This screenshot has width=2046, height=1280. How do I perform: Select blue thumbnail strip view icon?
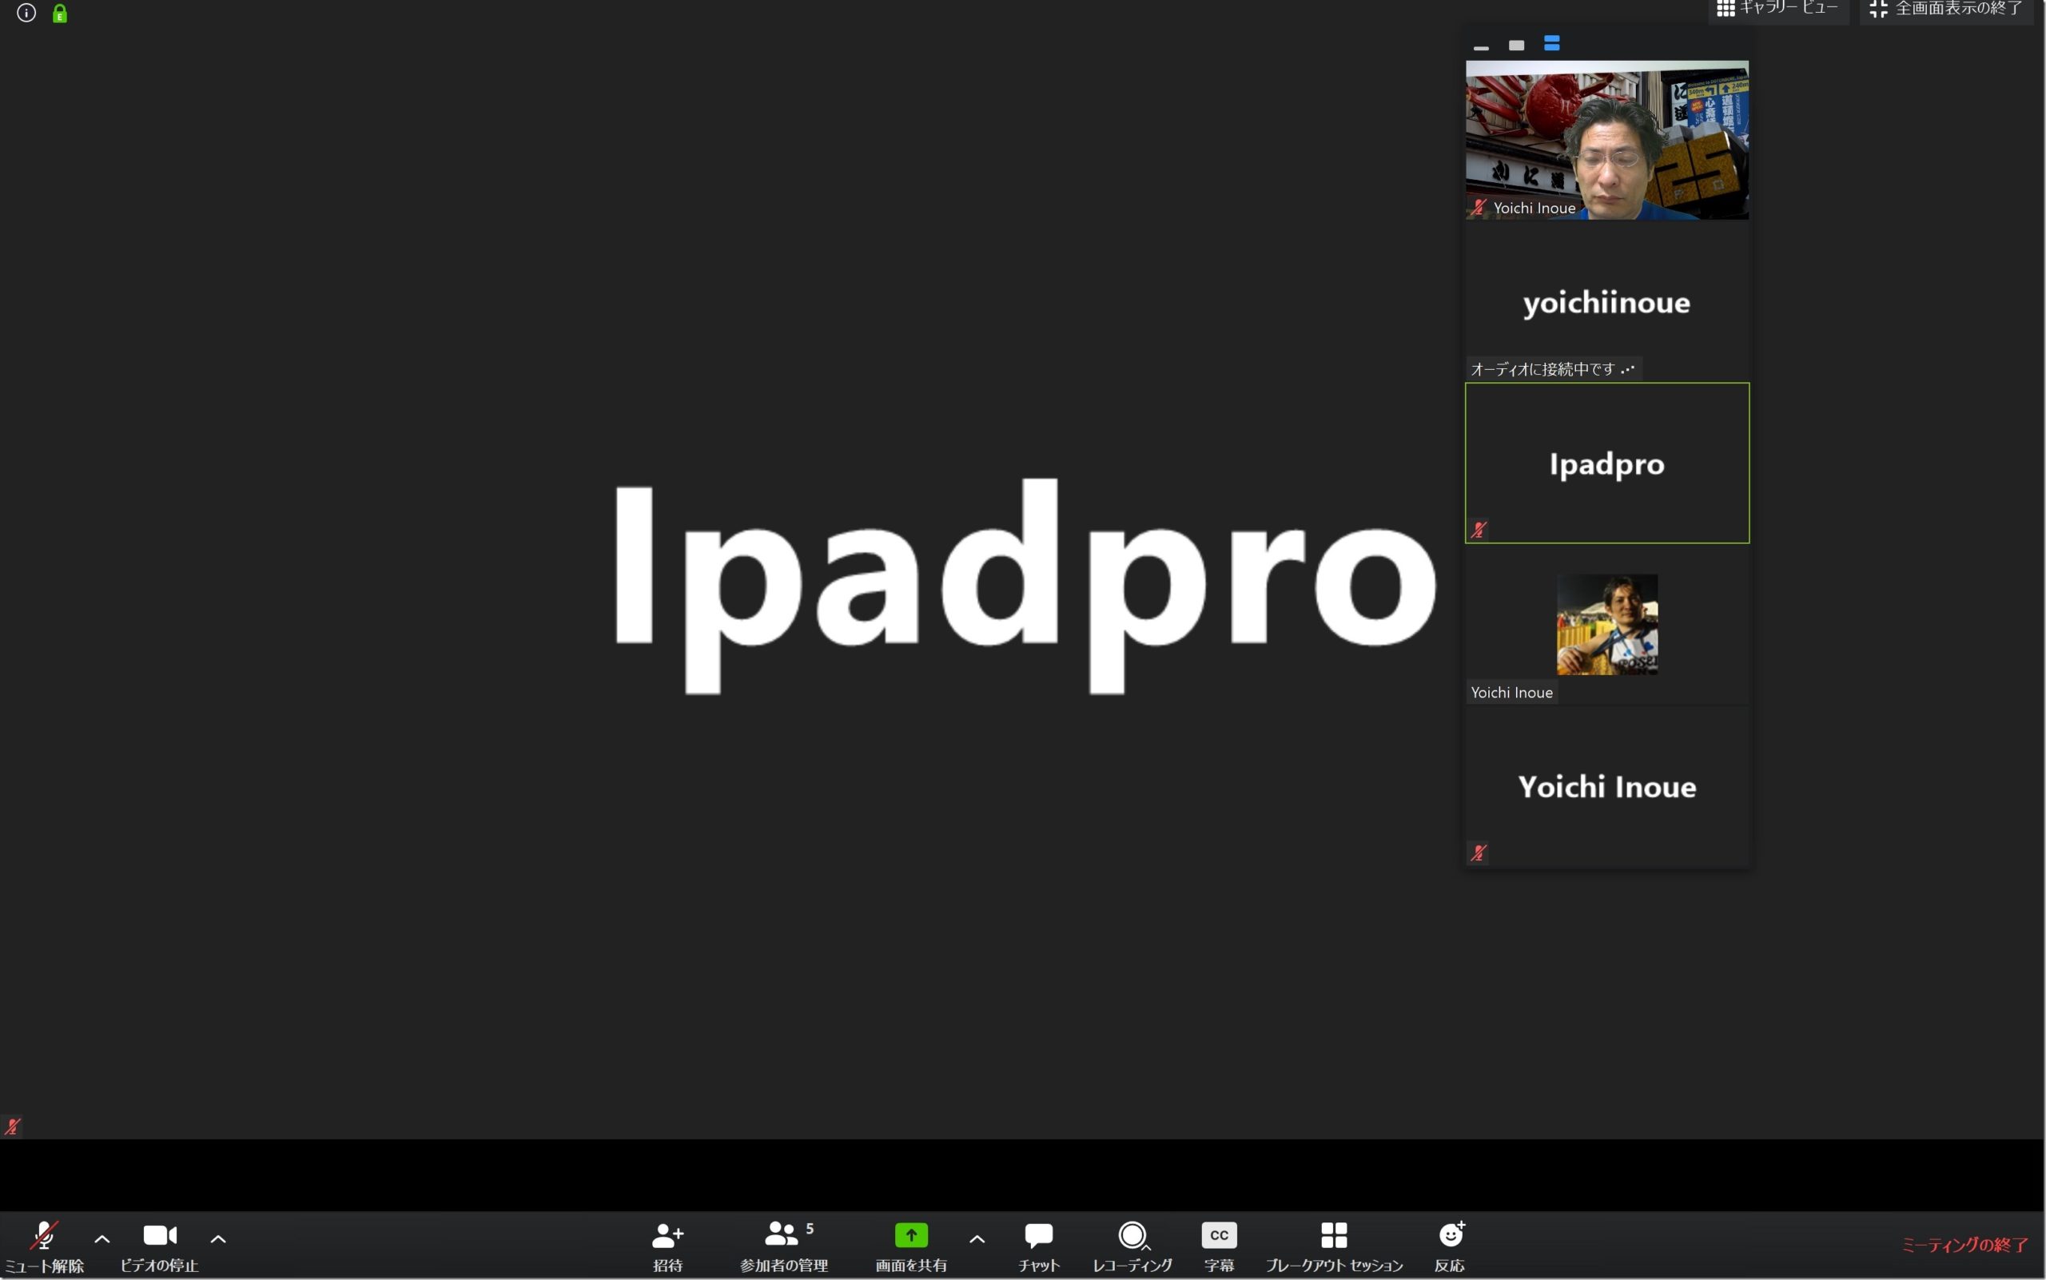[x=1551, y=43]
